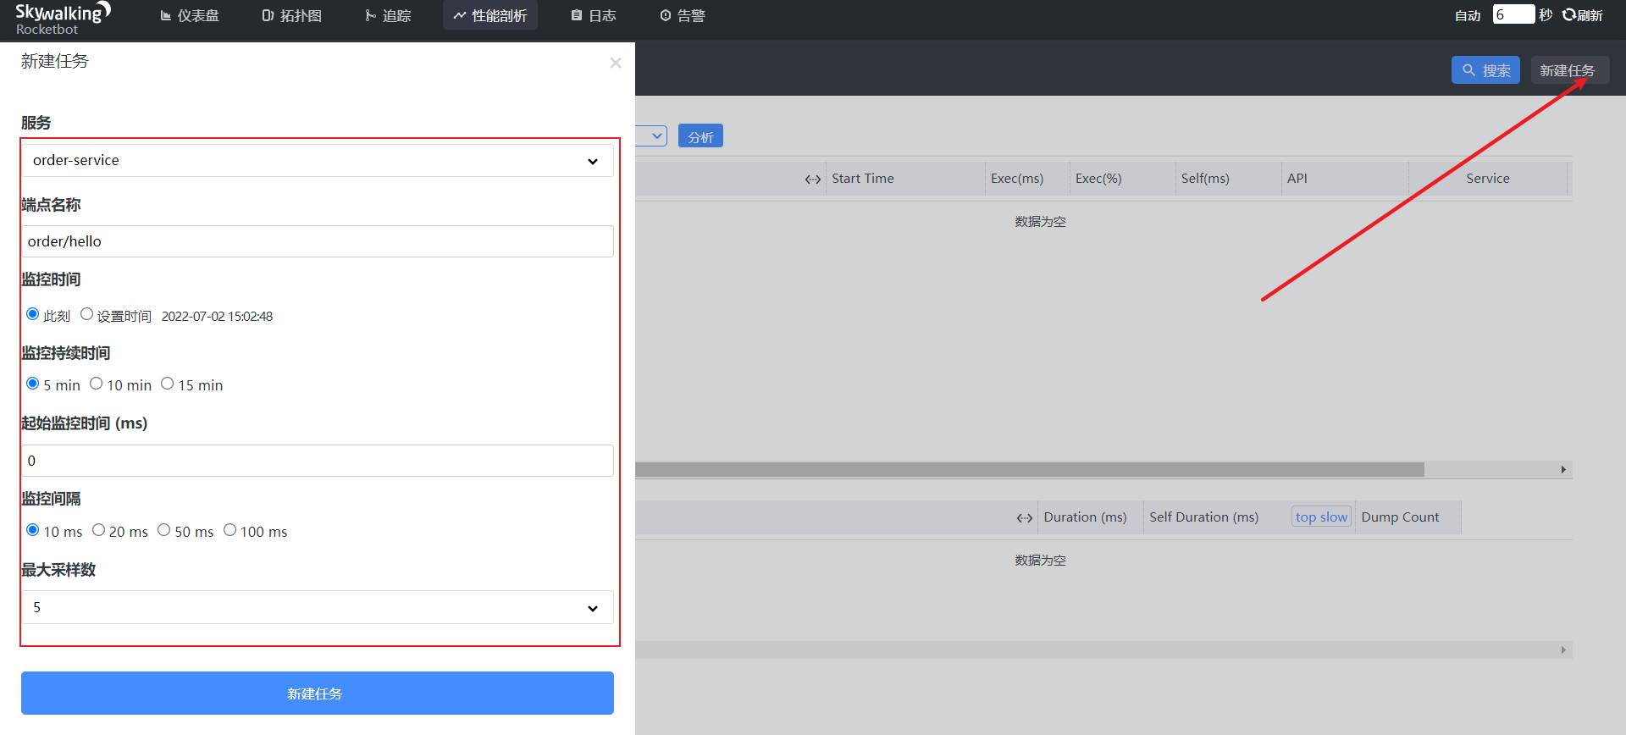Image resolution: width=1626 pixels, height=735 pixels.
Task: Click the resize handle before Start Time
Action: 813,179
